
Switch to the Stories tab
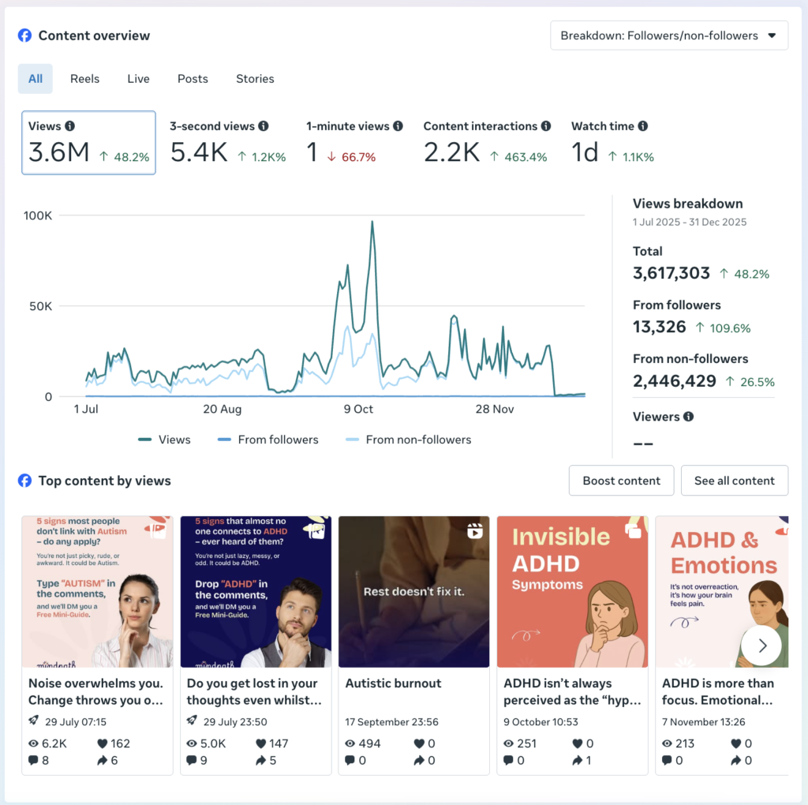(255, 78)
